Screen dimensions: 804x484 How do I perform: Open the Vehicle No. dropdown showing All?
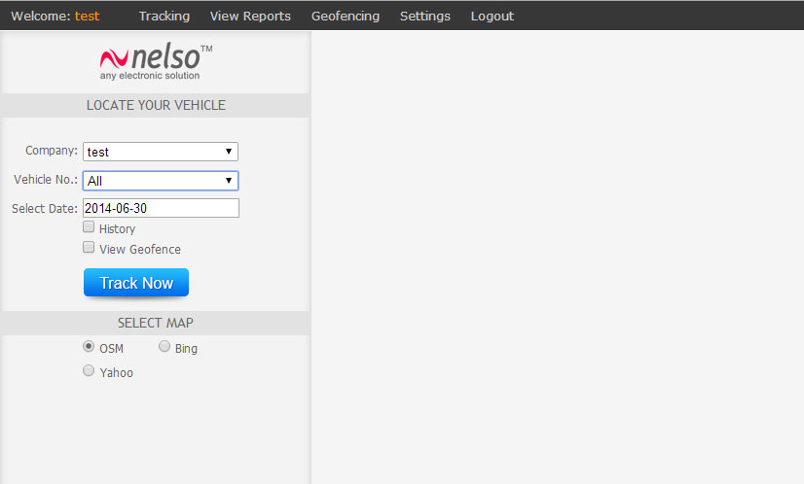click(x=161, y=181)
